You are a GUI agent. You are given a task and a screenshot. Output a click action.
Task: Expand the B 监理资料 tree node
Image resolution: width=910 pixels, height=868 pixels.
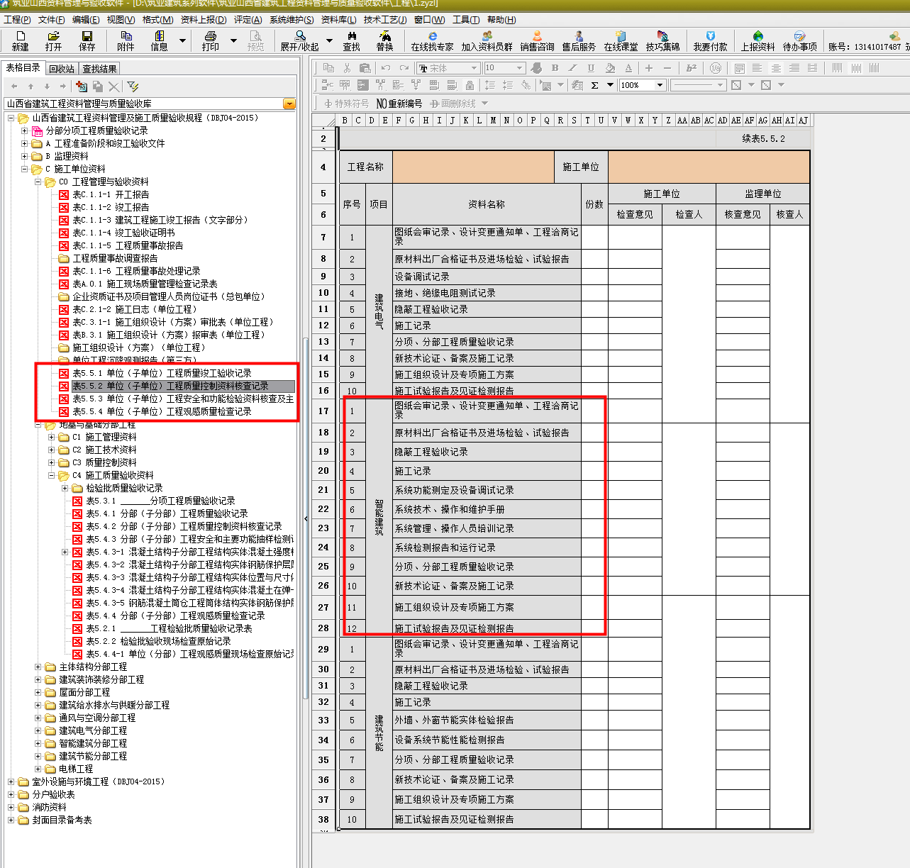(25, 156)
